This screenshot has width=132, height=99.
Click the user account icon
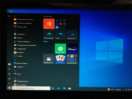[x=9, y=64]
